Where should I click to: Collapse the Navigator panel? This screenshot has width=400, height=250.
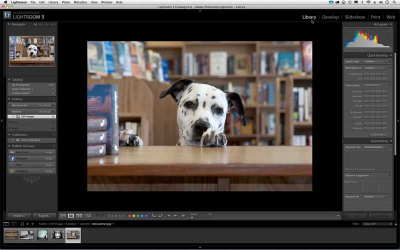(9, 24)
